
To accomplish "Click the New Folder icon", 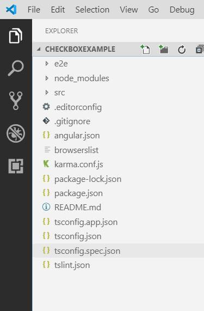I will pyautogui.click(x=164, y=49).
